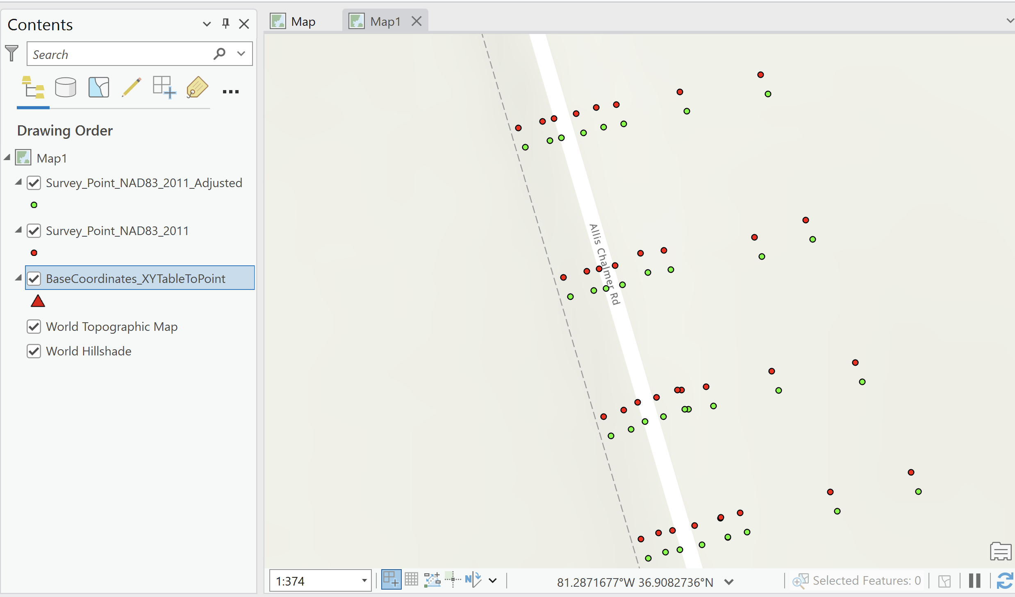Refresh the map view
Image resolution: width=1015 pixels, height=597 pixels.
(x=1005, y=581)
